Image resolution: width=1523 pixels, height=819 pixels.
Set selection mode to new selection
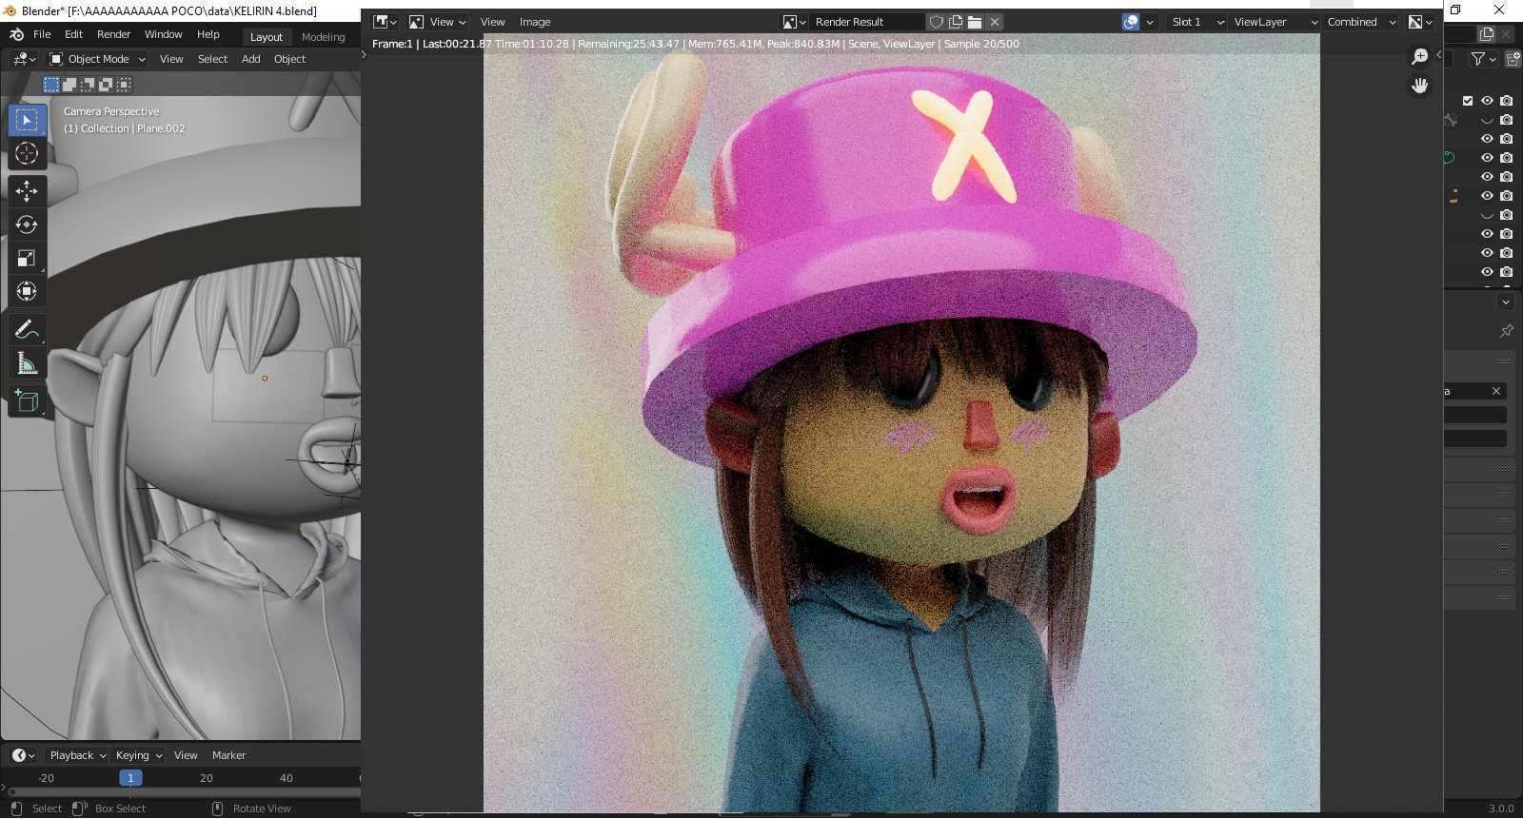[x=51, y=85]
